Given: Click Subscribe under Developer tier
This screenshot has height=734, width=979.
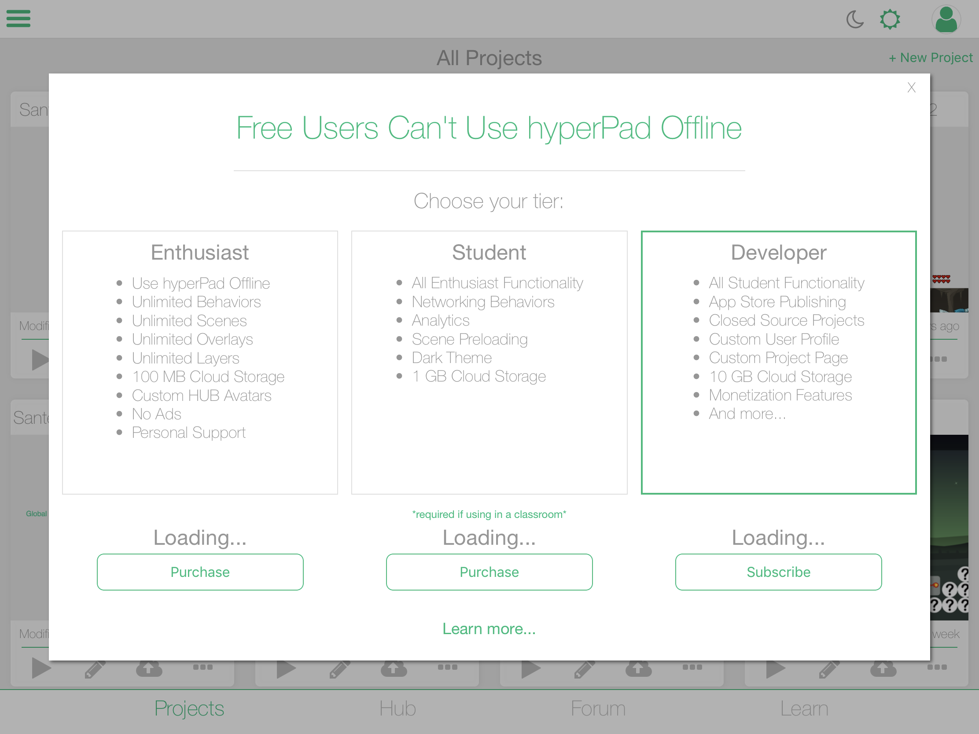Looking at the screenshot, I should (x=778, y=572).
